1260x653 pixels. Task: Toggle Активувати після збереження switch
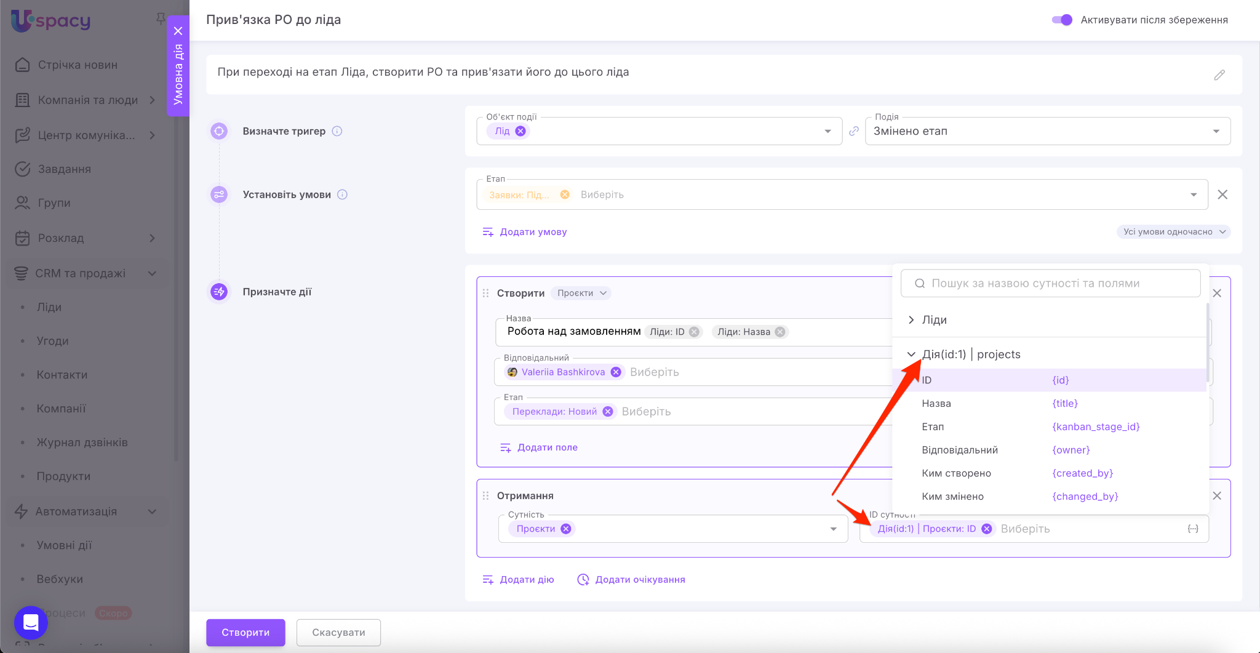(1062, 20)
